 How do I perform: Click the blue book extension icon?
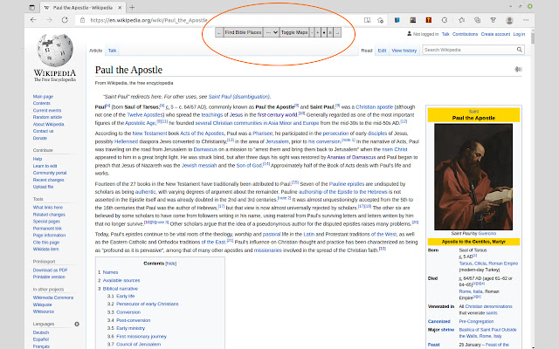397,20
